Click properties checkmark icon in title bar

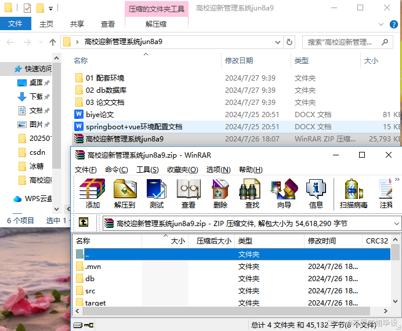[x=27, y=8]
